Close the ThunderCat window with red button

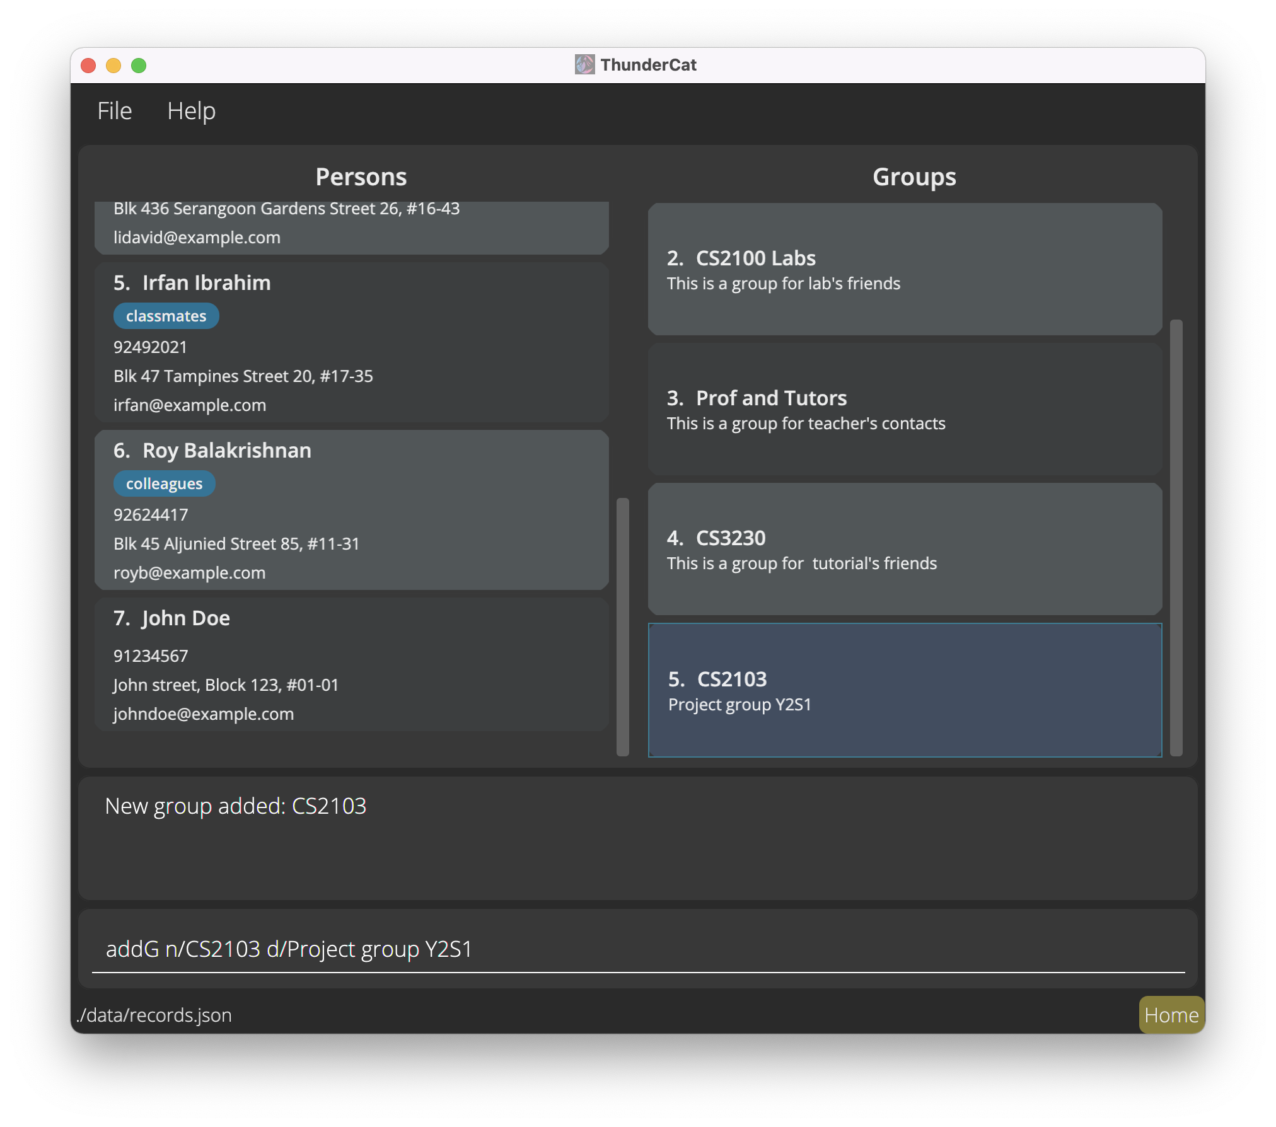[x=88, y=66]
